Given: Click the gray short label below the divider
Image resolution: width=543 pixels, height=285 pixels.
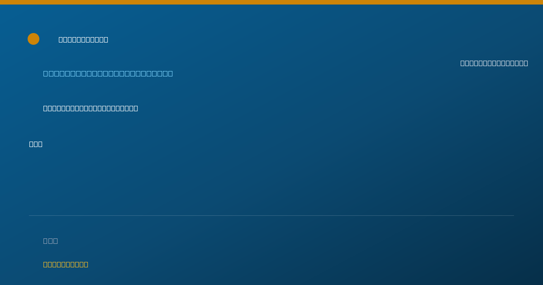Looking at the screenshot, I should click(51, 241).
